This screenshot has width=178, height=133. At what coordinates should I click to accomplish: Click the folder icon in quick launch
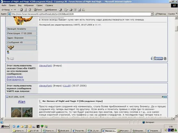pyautogui.click(x=22, y=126)
